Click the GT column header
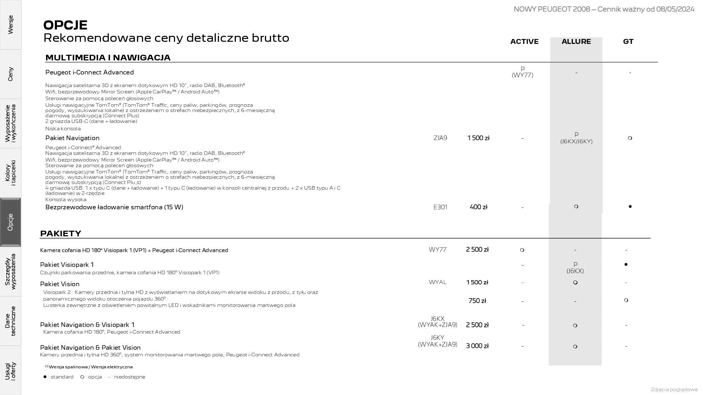The height and width of the screenshot is (395, 703). [628, 41]
